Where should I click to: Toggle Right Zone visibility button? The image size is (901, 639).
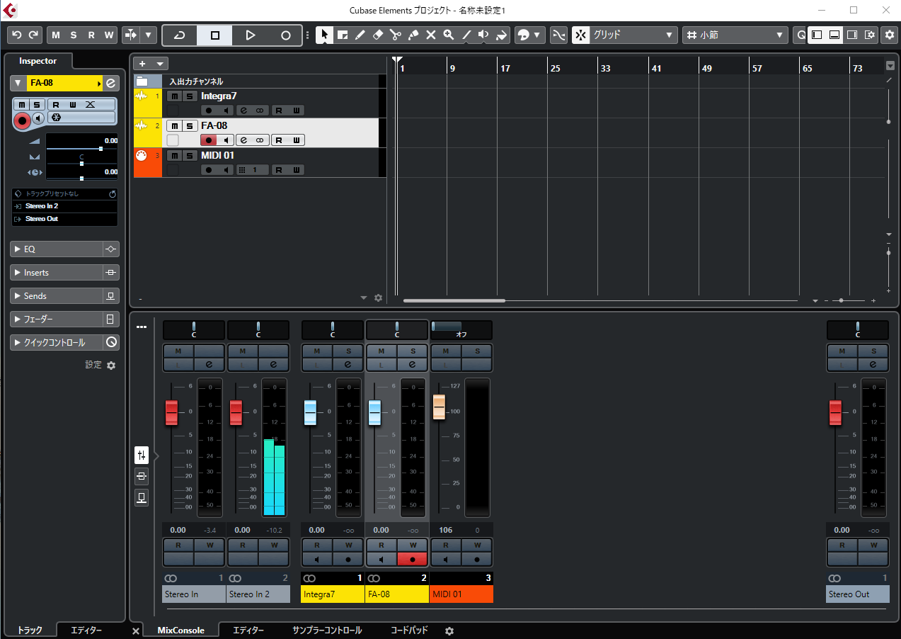click(x=852, y=35)
